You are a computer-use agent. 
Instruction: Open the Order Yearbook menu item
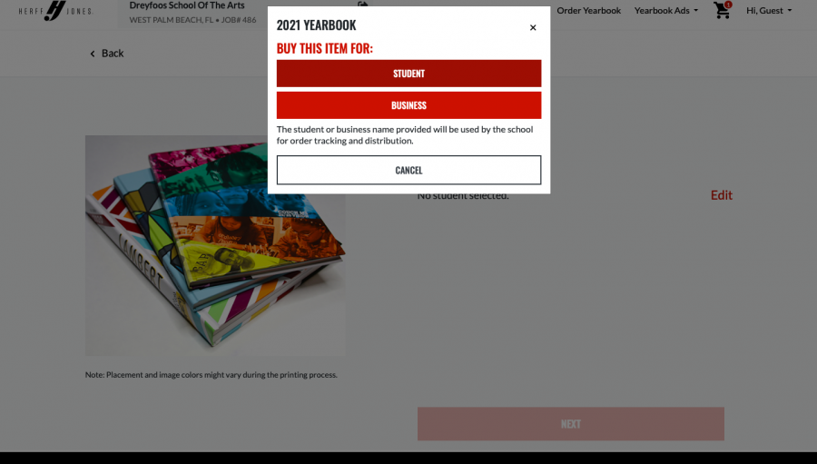tap(589, 10)
